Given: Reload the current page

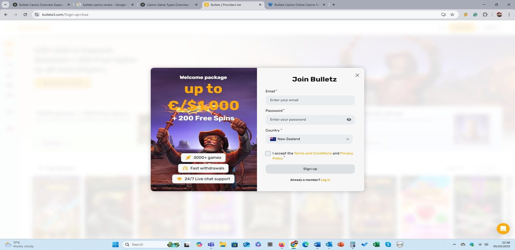Looking at the screenshot, I should (25, 15).
